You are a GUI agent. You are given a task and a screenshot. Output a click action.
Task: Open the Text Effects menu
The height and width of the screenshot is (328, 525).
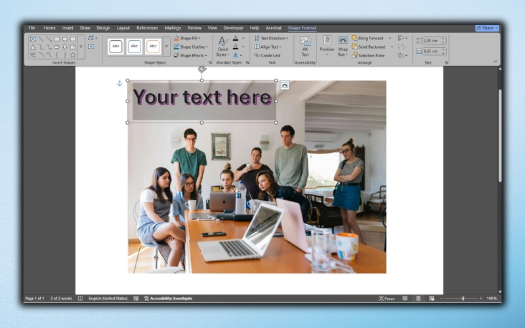tap(238, 55)
